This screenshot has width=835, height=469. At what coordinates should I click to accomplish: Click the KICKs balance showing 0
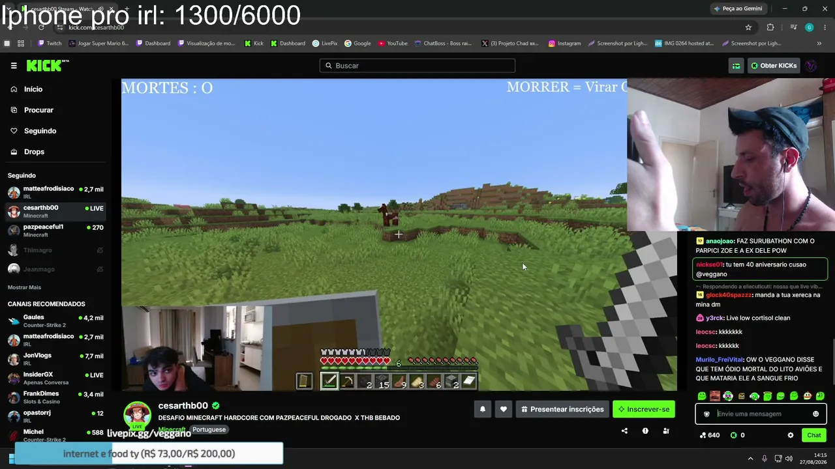point(738,435)
